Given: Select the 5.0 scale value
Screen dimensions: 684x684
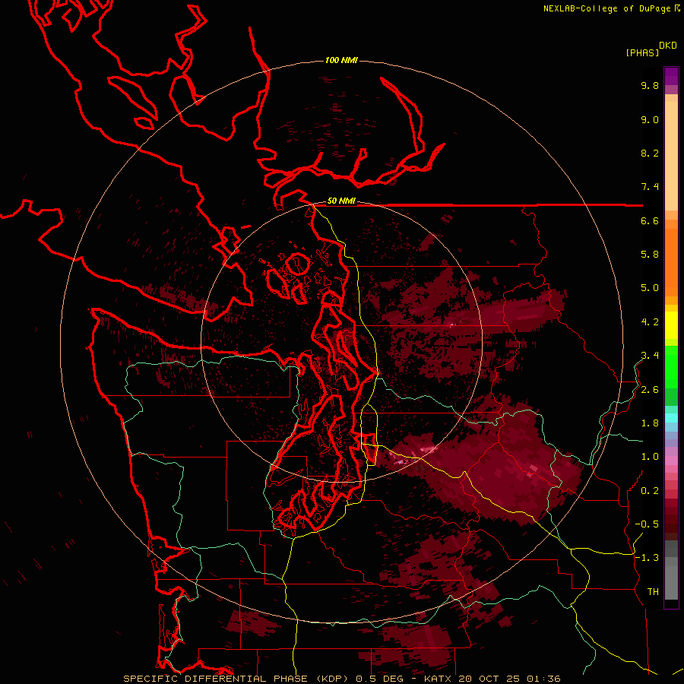Looking at the screenshot, I should tap(650, 288).
